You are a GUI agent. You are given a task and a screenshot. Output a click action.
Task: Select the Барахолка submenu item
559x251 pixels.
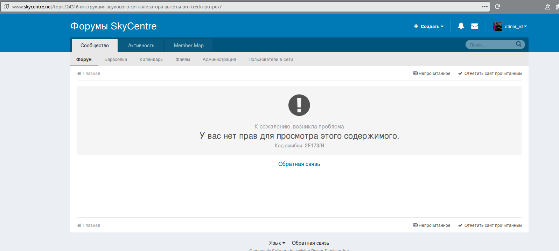coord(116,60)
